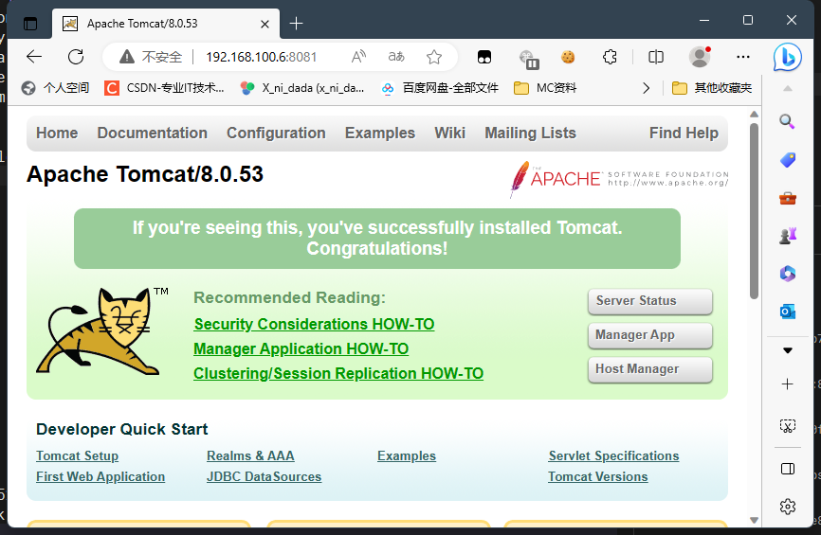
Task: Click the scrollbar down arrow on the page
Action: tap(754, 521)
